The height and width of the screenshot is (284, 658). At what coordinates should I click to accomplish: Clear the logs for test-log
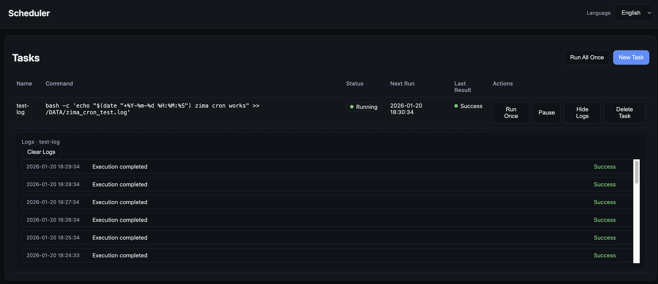click(41, 152)
